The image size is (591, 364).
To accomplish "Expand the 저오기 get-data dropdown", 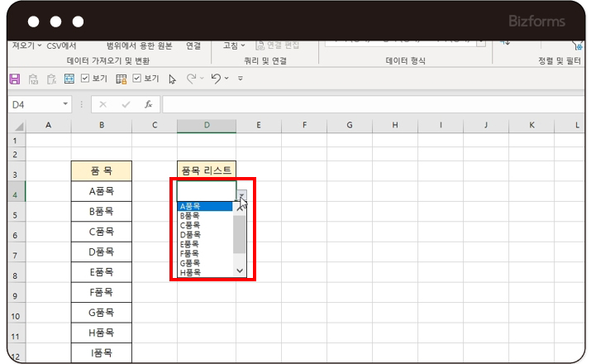I will tap(40, 45).
